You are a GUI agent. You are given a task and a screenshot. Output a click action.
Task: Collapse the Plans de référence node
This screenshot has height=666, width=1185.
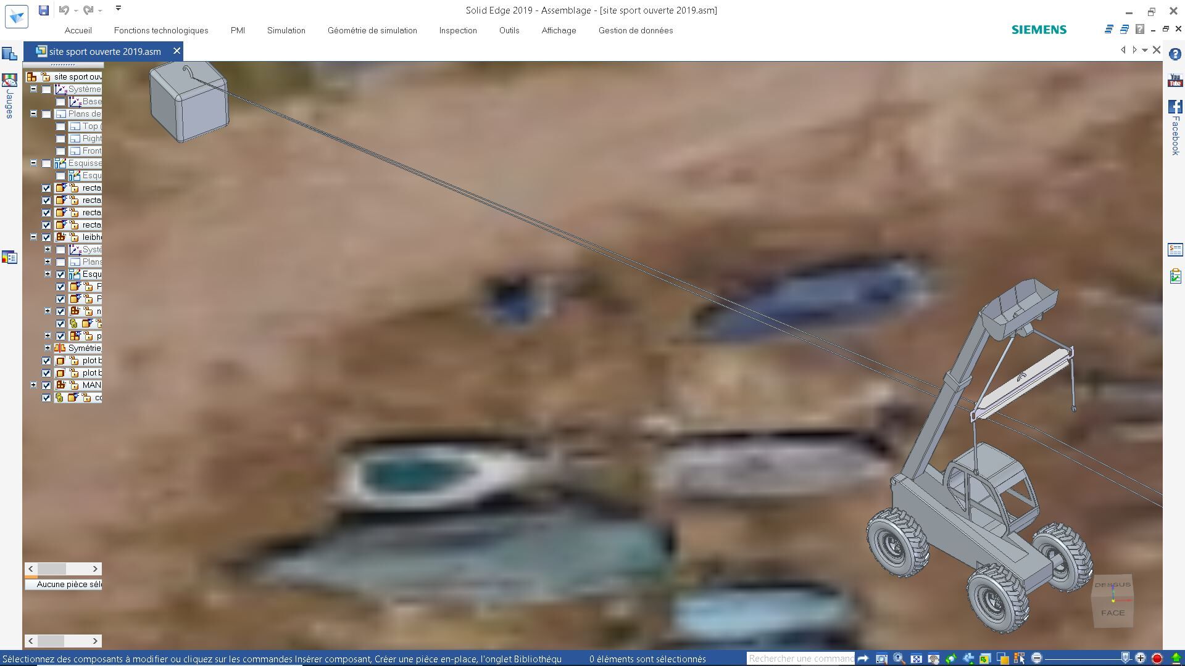pyautogui.click(x=34, y=113)
